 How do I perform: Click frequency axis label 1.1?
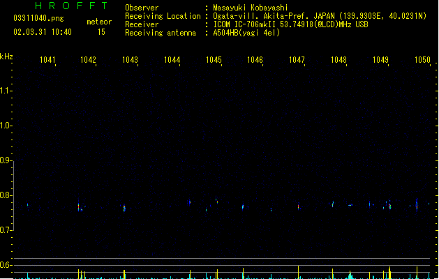[6, 91]
